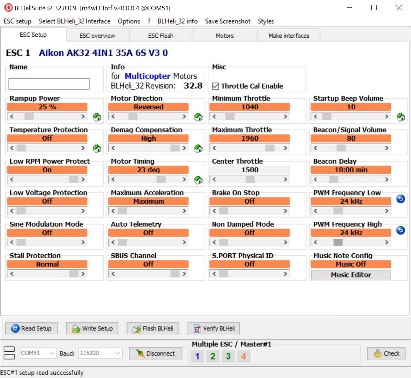The height and width of the screenshot is (378, 411).
Task: Open the BLHeli_32 info menu
Action: tap(178, 21)
